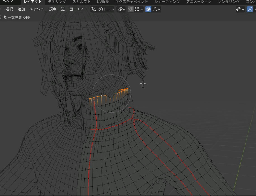The width and height of the screenshot is (256, 196).
Task: Switch to the アニメーション workspace tab
Action: point(199,2)
